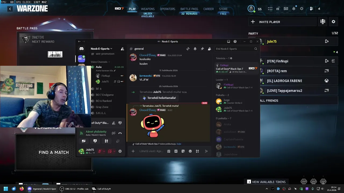
Task: Dismiss game invite notice via Sulje
Action: pos(179,144)
